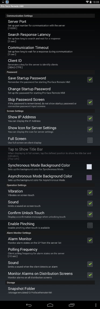Open the Communication Timeout setting

click(x=50, y=51)
